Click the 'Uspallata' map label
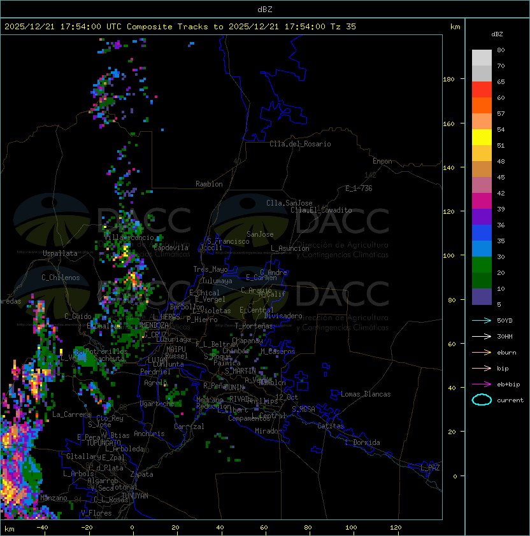The height and width of the screenshot is (536, 530). point(60,253)
